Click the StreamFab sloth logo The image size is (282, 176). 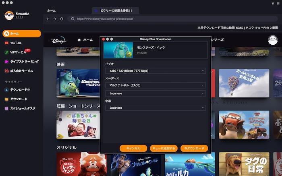(9, 15)
